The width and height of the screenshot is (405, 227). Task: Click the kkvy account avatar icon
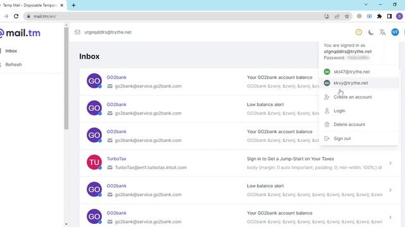pos(327,83)
